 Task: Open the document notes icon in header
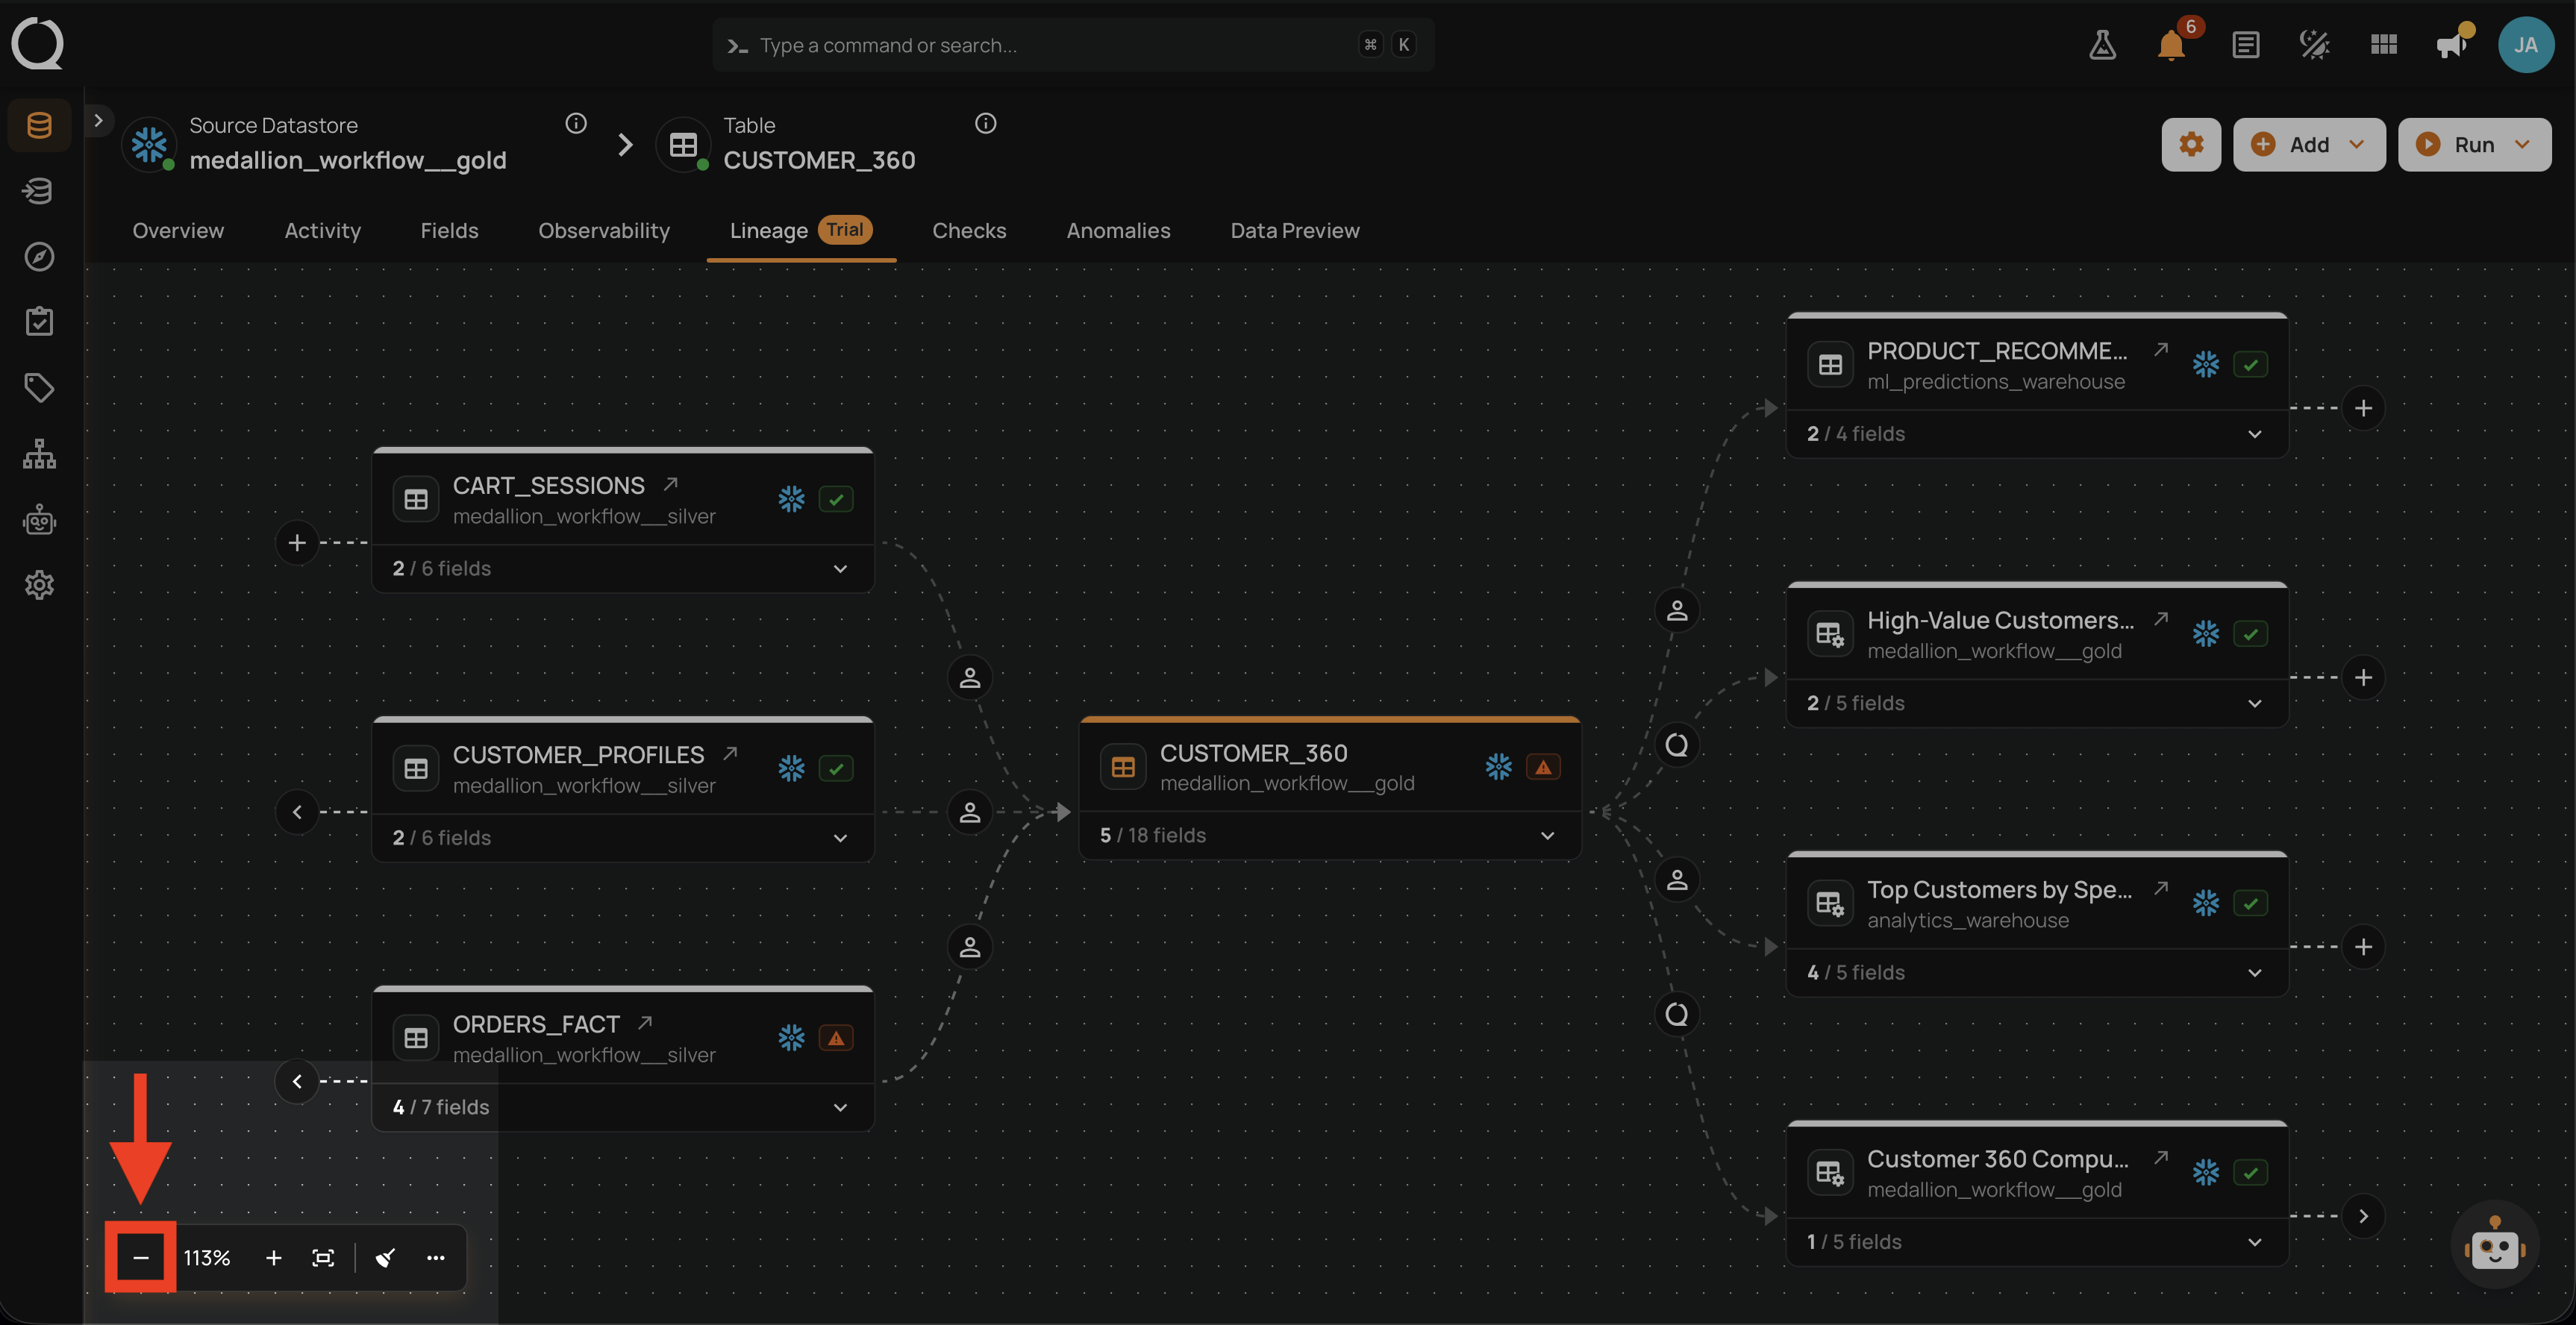(2245, 45)
